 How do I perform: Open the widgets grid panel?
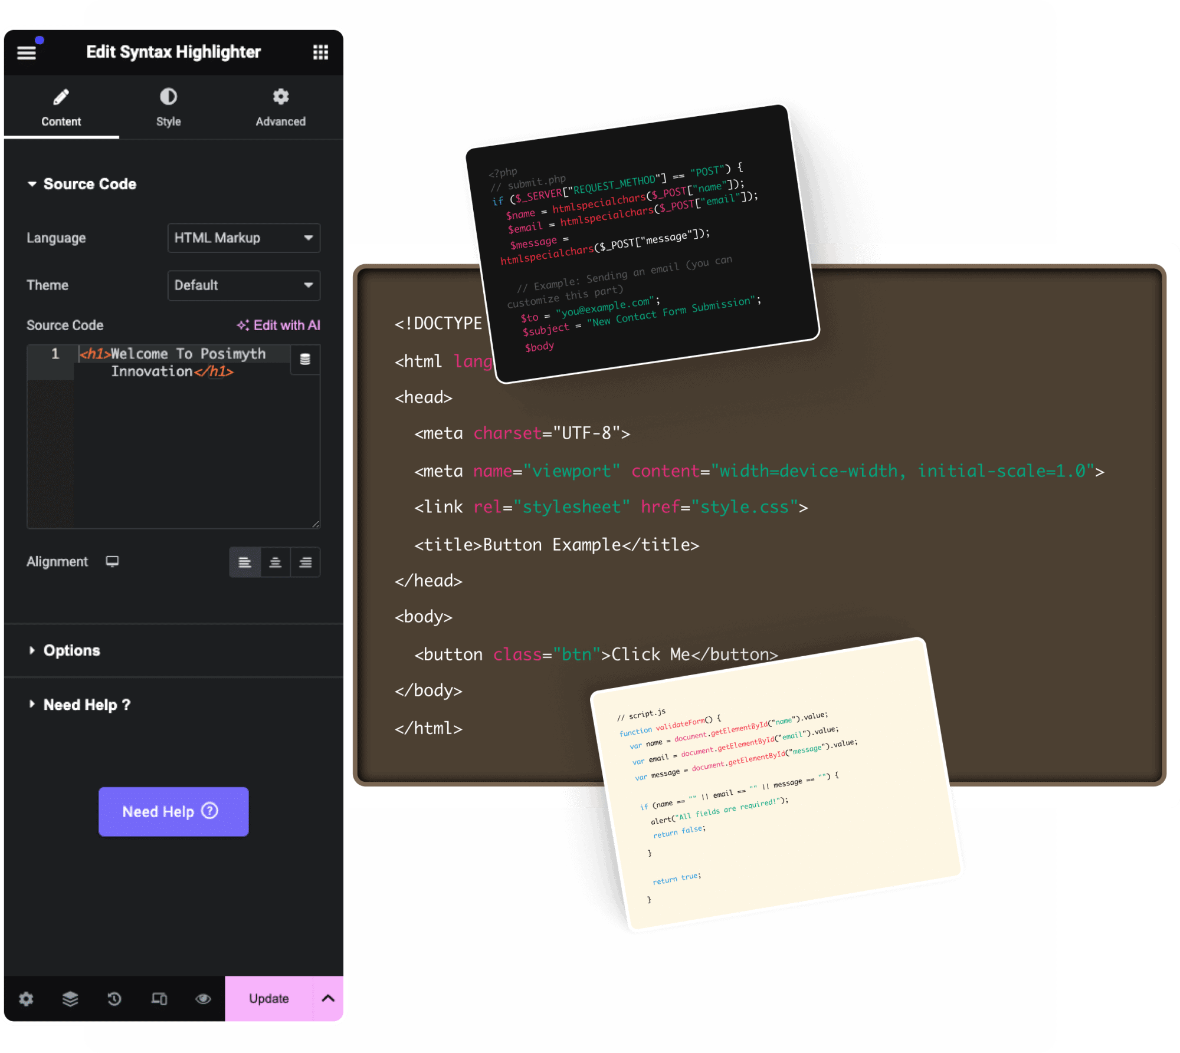coord(320,52)
